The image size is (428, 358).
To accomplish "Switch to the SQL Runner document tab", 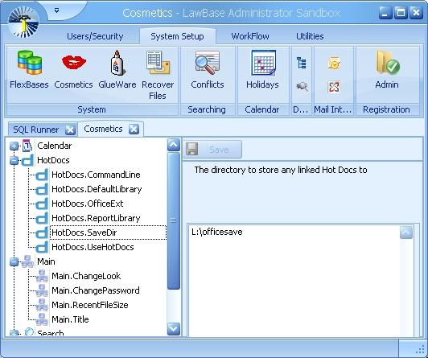I will (35, 130).
